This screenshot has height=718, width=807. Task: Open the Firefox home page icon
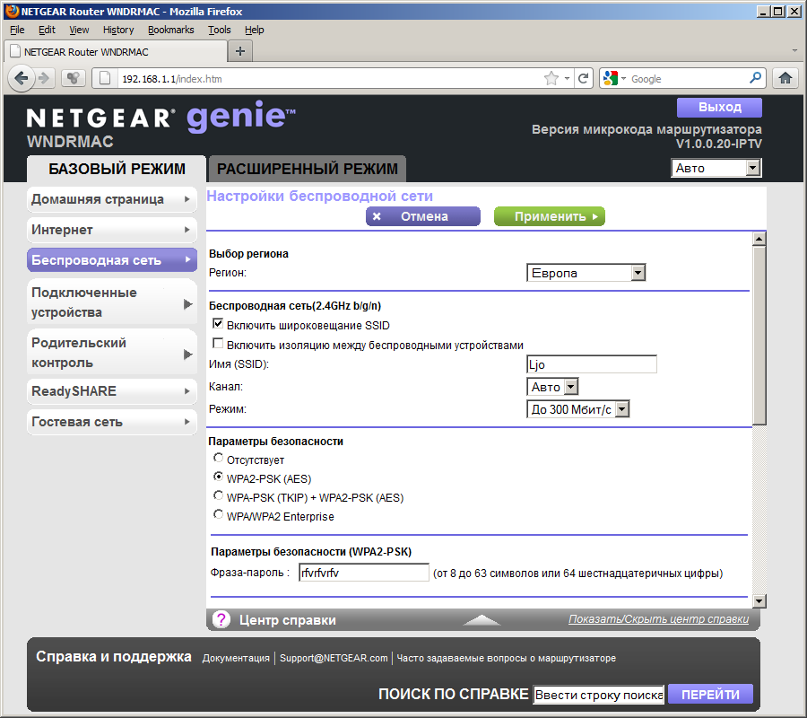pos(785,78)
